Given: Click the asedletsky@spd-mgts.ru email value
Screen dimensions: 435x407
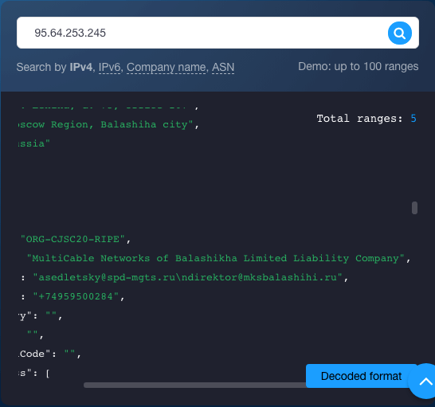Looking at the screenshot, I should pyautogui.click(x=187, y=277).
